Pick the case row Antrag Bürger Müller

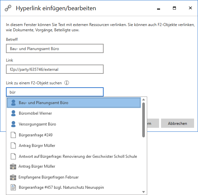(74, 166)
